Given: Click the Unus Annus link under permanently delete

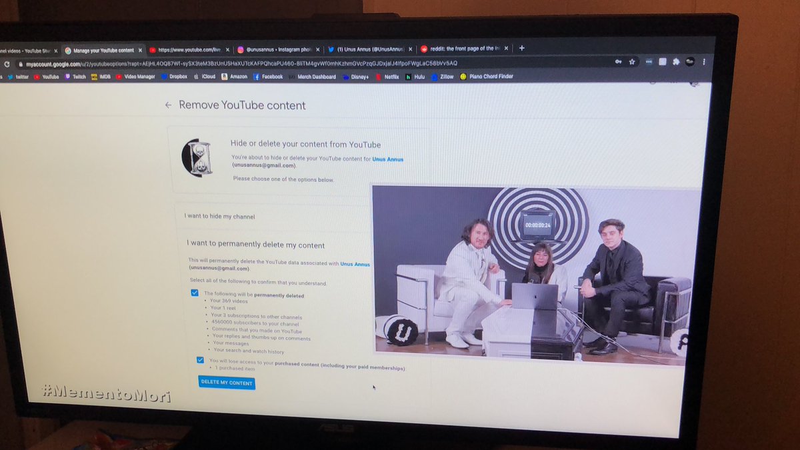Looking at the screenshot, I should (355, 264).
